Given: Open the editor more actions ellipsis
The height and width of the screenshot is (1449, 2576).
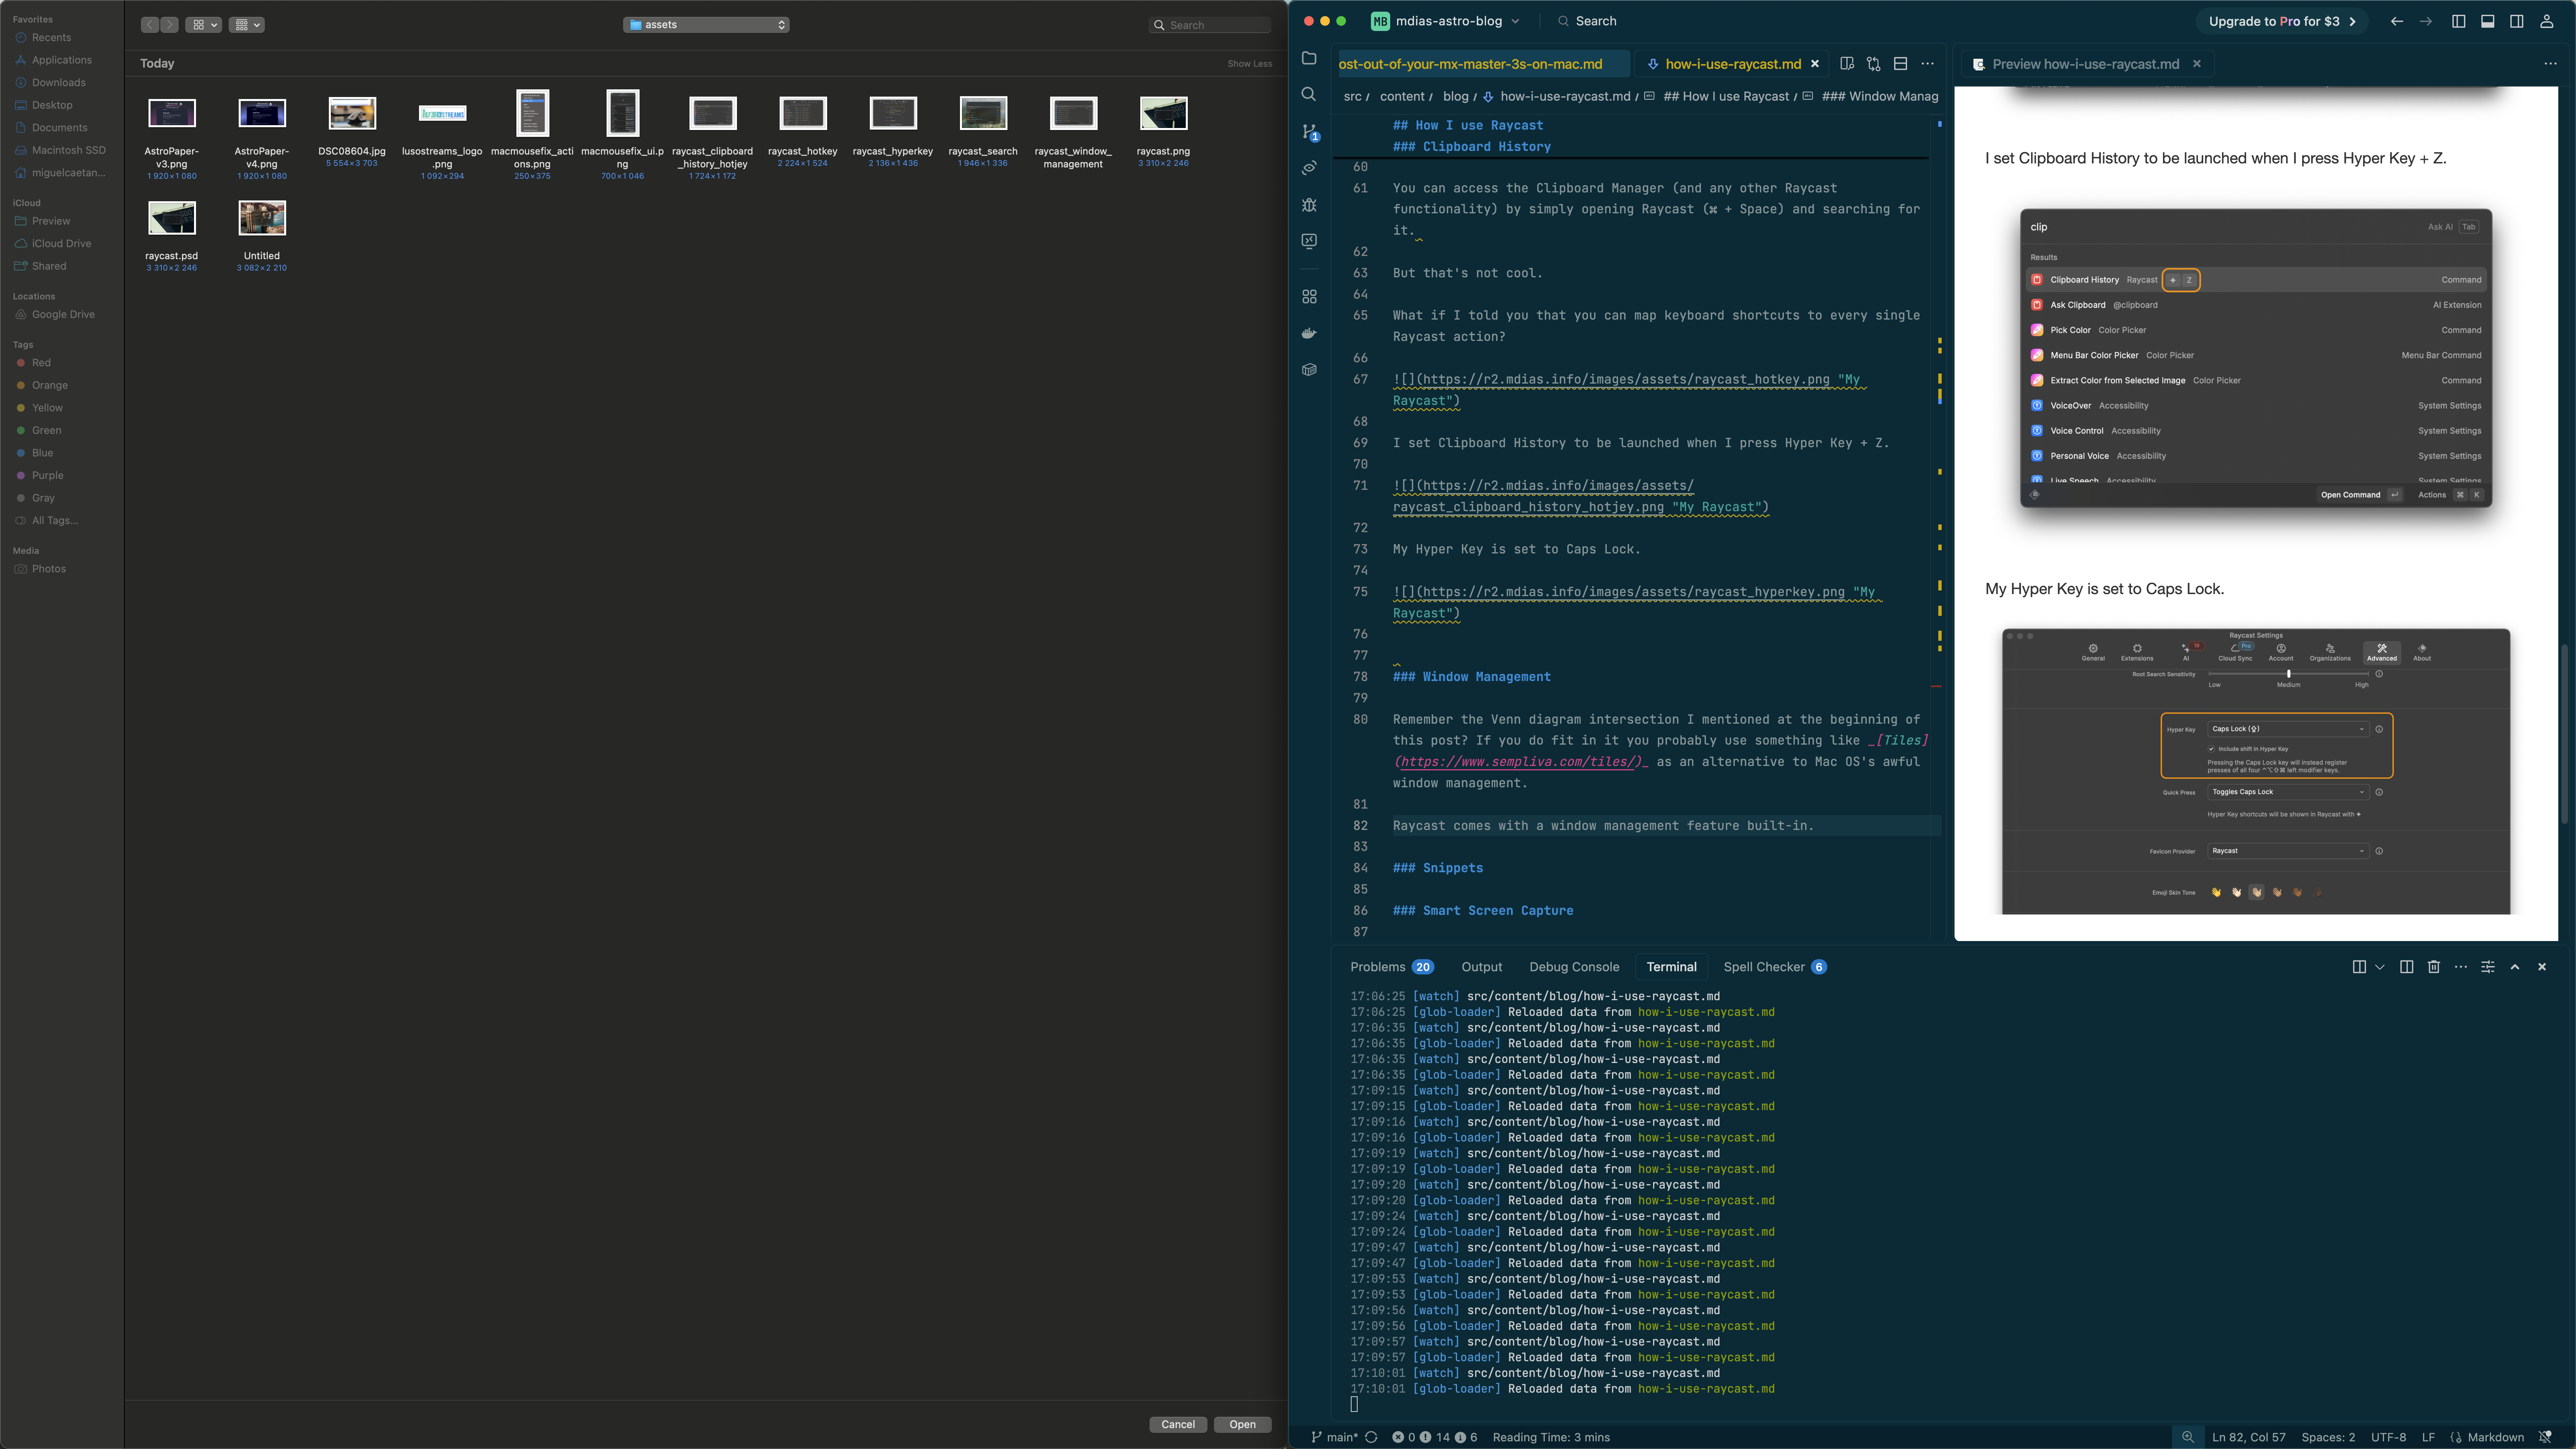Looking at the screenshot, I should tap(1927, 64).
